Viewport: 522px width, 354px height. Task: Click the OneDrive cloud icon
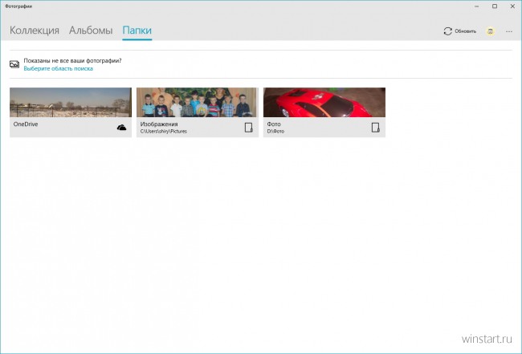point(122,127)
